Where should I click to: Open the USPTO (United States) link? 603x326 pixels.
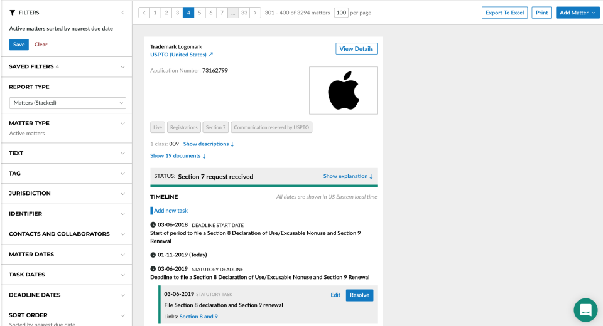[x=178, y=55]
